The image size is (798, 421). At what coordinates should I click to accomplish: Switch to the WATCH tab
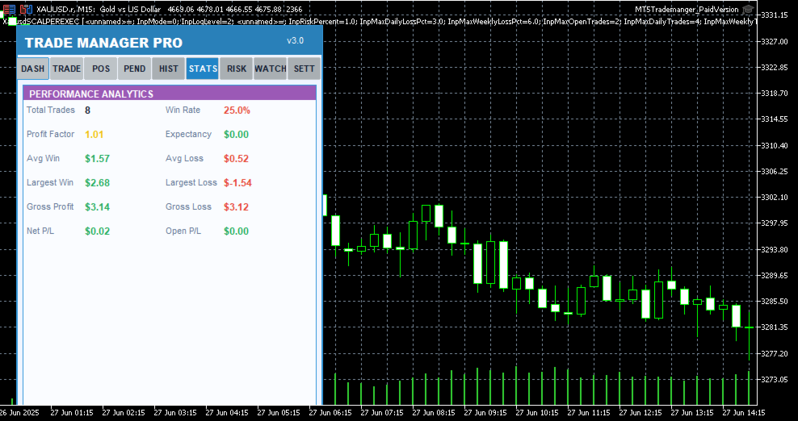coord(271,69)
